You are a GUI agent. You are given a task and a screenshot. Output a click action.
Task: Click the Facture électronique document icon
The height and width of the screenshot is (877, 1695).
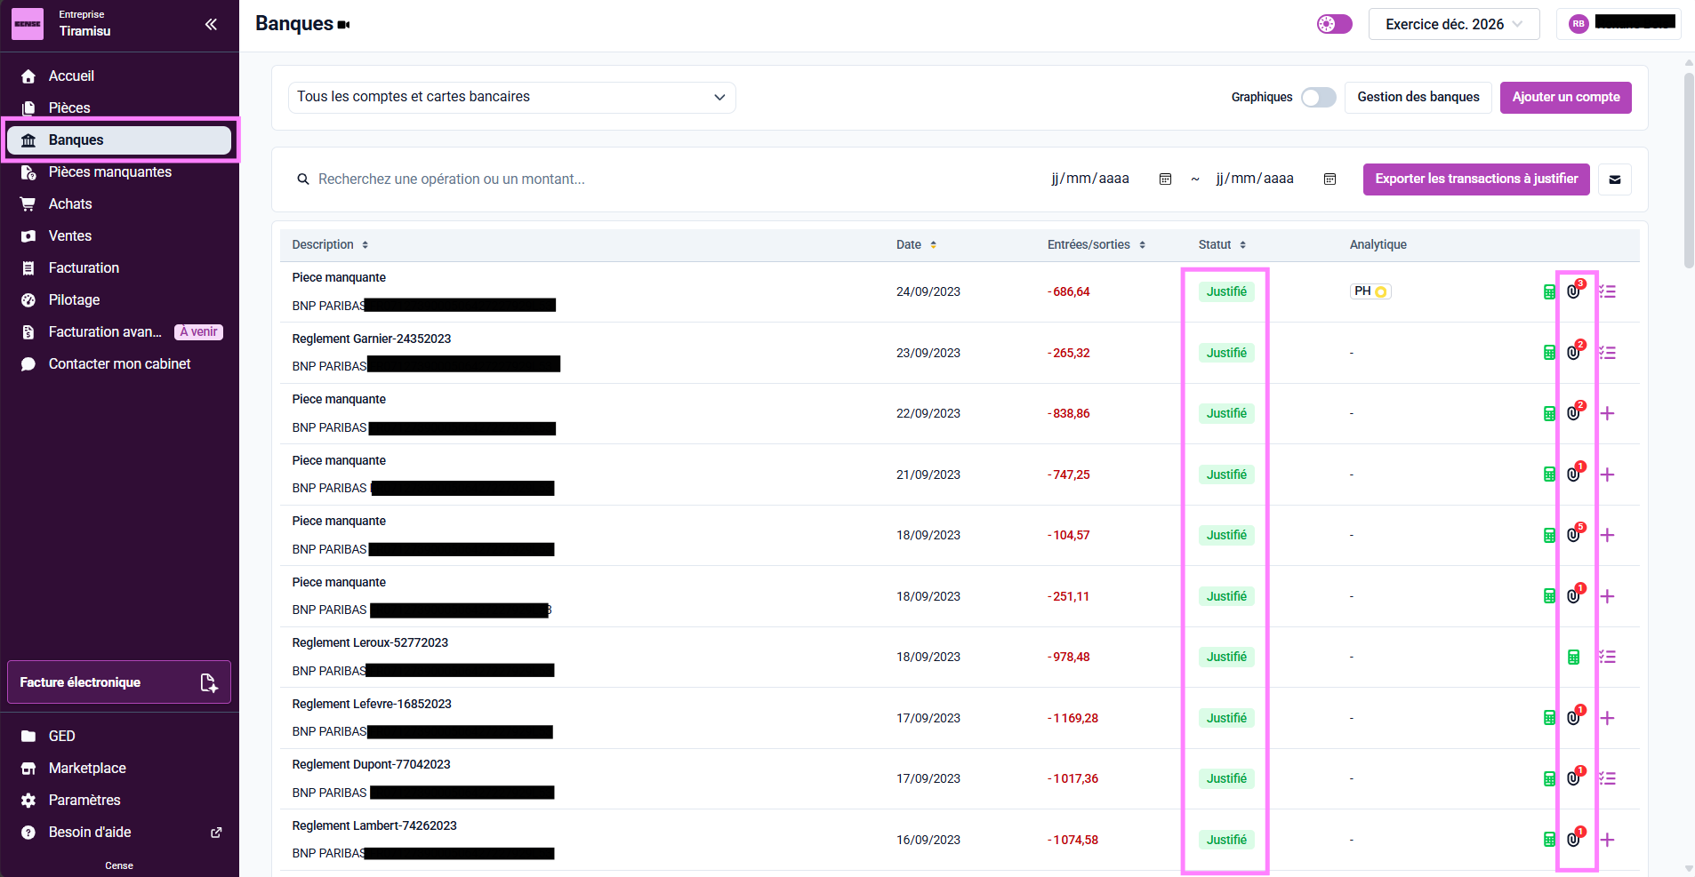tap(208, 682)
